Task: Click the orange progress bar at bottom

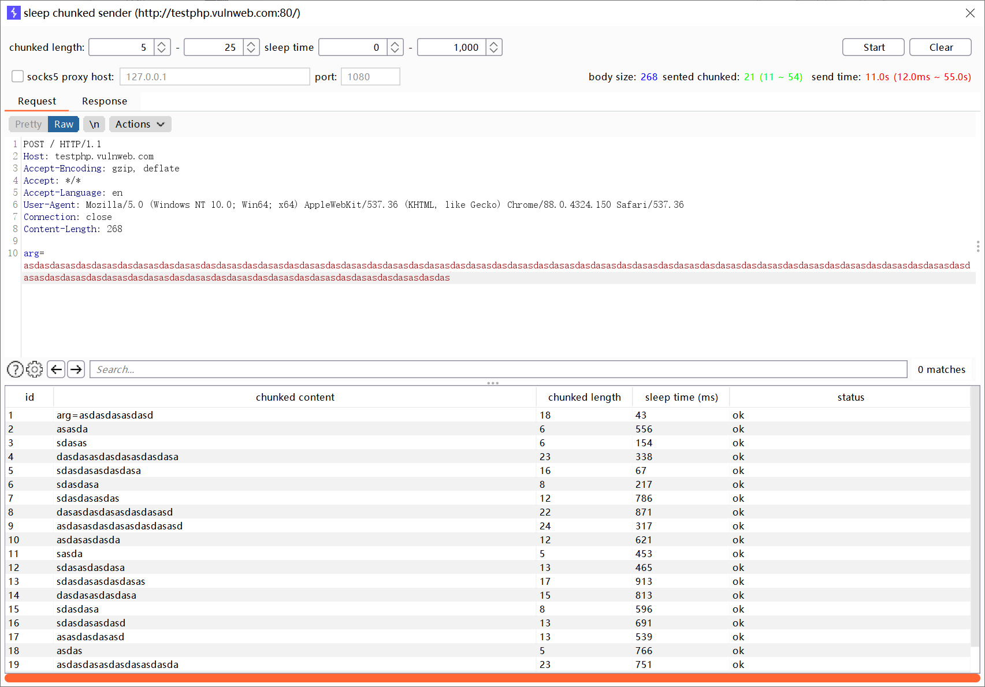Action: coord(492,678)
